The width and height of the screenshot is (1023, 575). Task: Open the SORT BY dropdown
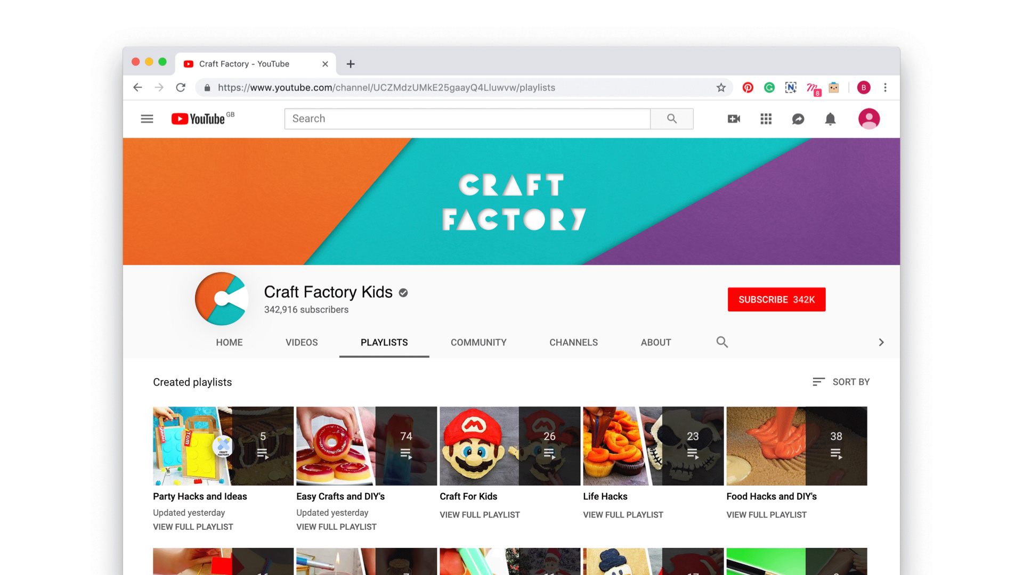(841, 382)
